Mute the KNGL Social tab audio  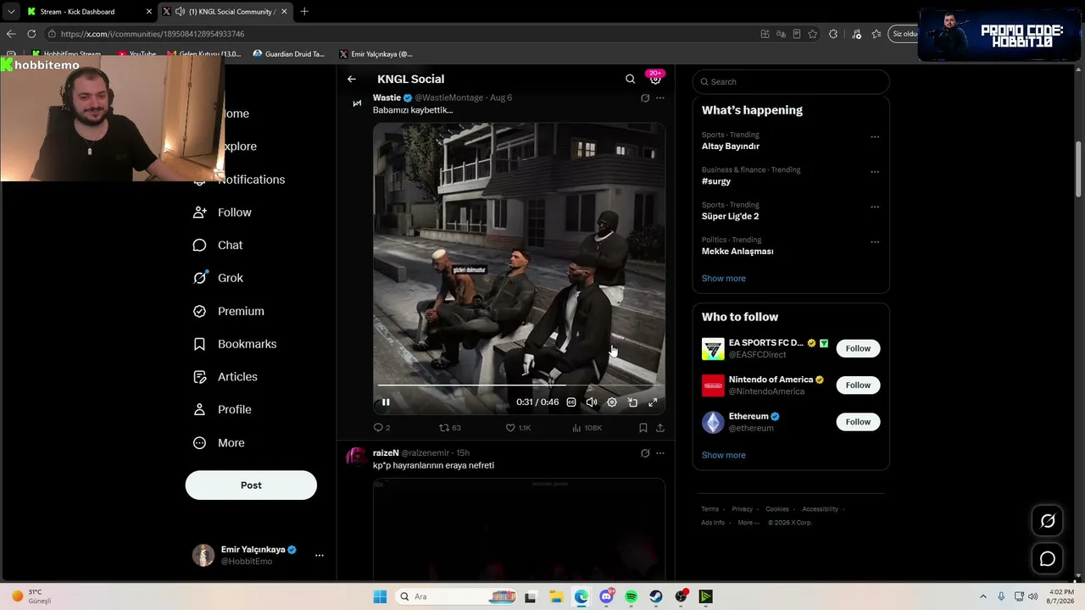180,12
